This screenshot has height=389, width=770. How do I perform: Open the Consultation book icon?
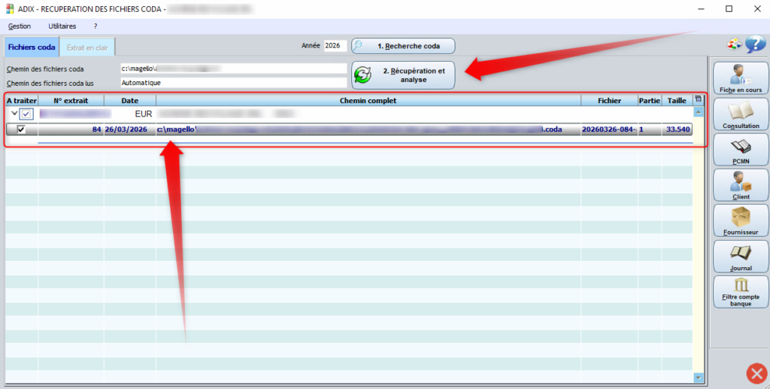click(x=740, y=115)
